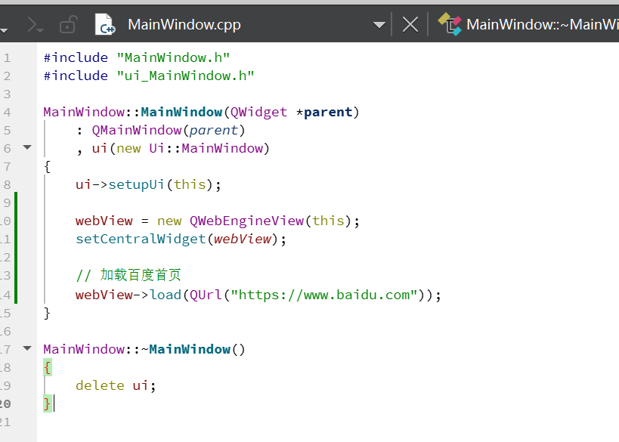Click the load method call
This screenshot has width=619, height=442.
[166, 295]
